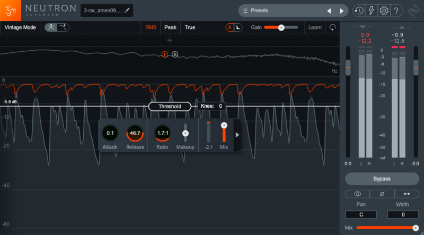The image size is (424, 235).
Task: Expand compressor panel with right arrow
Action: coord(237,135)
